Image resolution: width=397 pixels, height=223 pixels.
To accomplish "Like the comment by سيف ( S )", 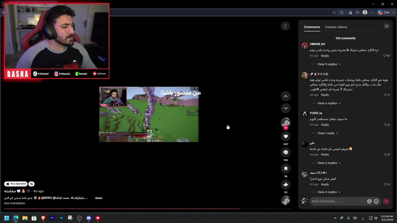I will tap(386, 184).
